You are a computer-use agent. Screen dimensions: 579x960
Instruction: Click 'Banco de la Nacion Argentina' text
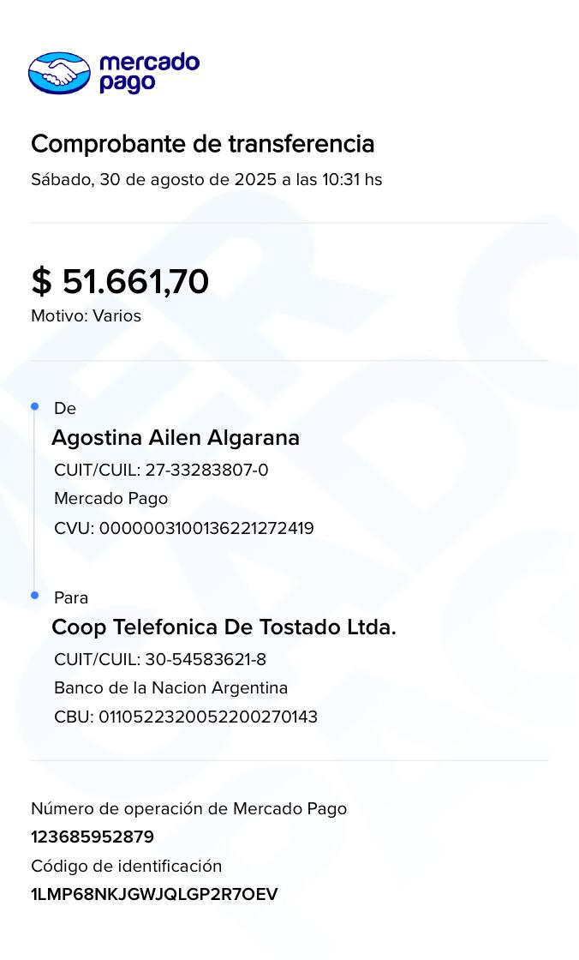point(170,688)
